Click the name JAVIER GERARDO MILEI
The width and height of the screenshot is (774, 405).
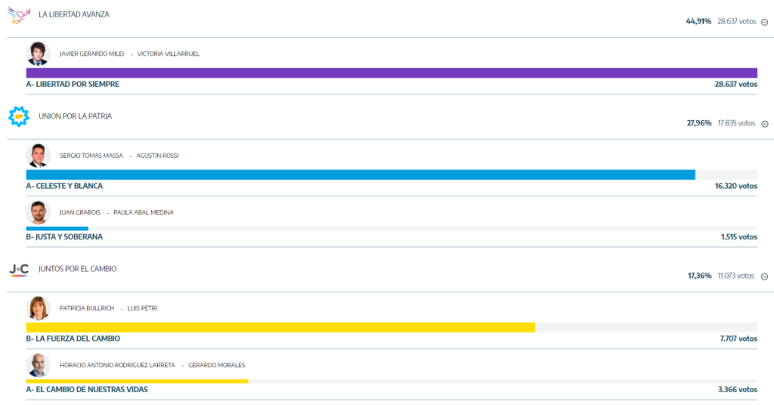(x=91, y=54)
